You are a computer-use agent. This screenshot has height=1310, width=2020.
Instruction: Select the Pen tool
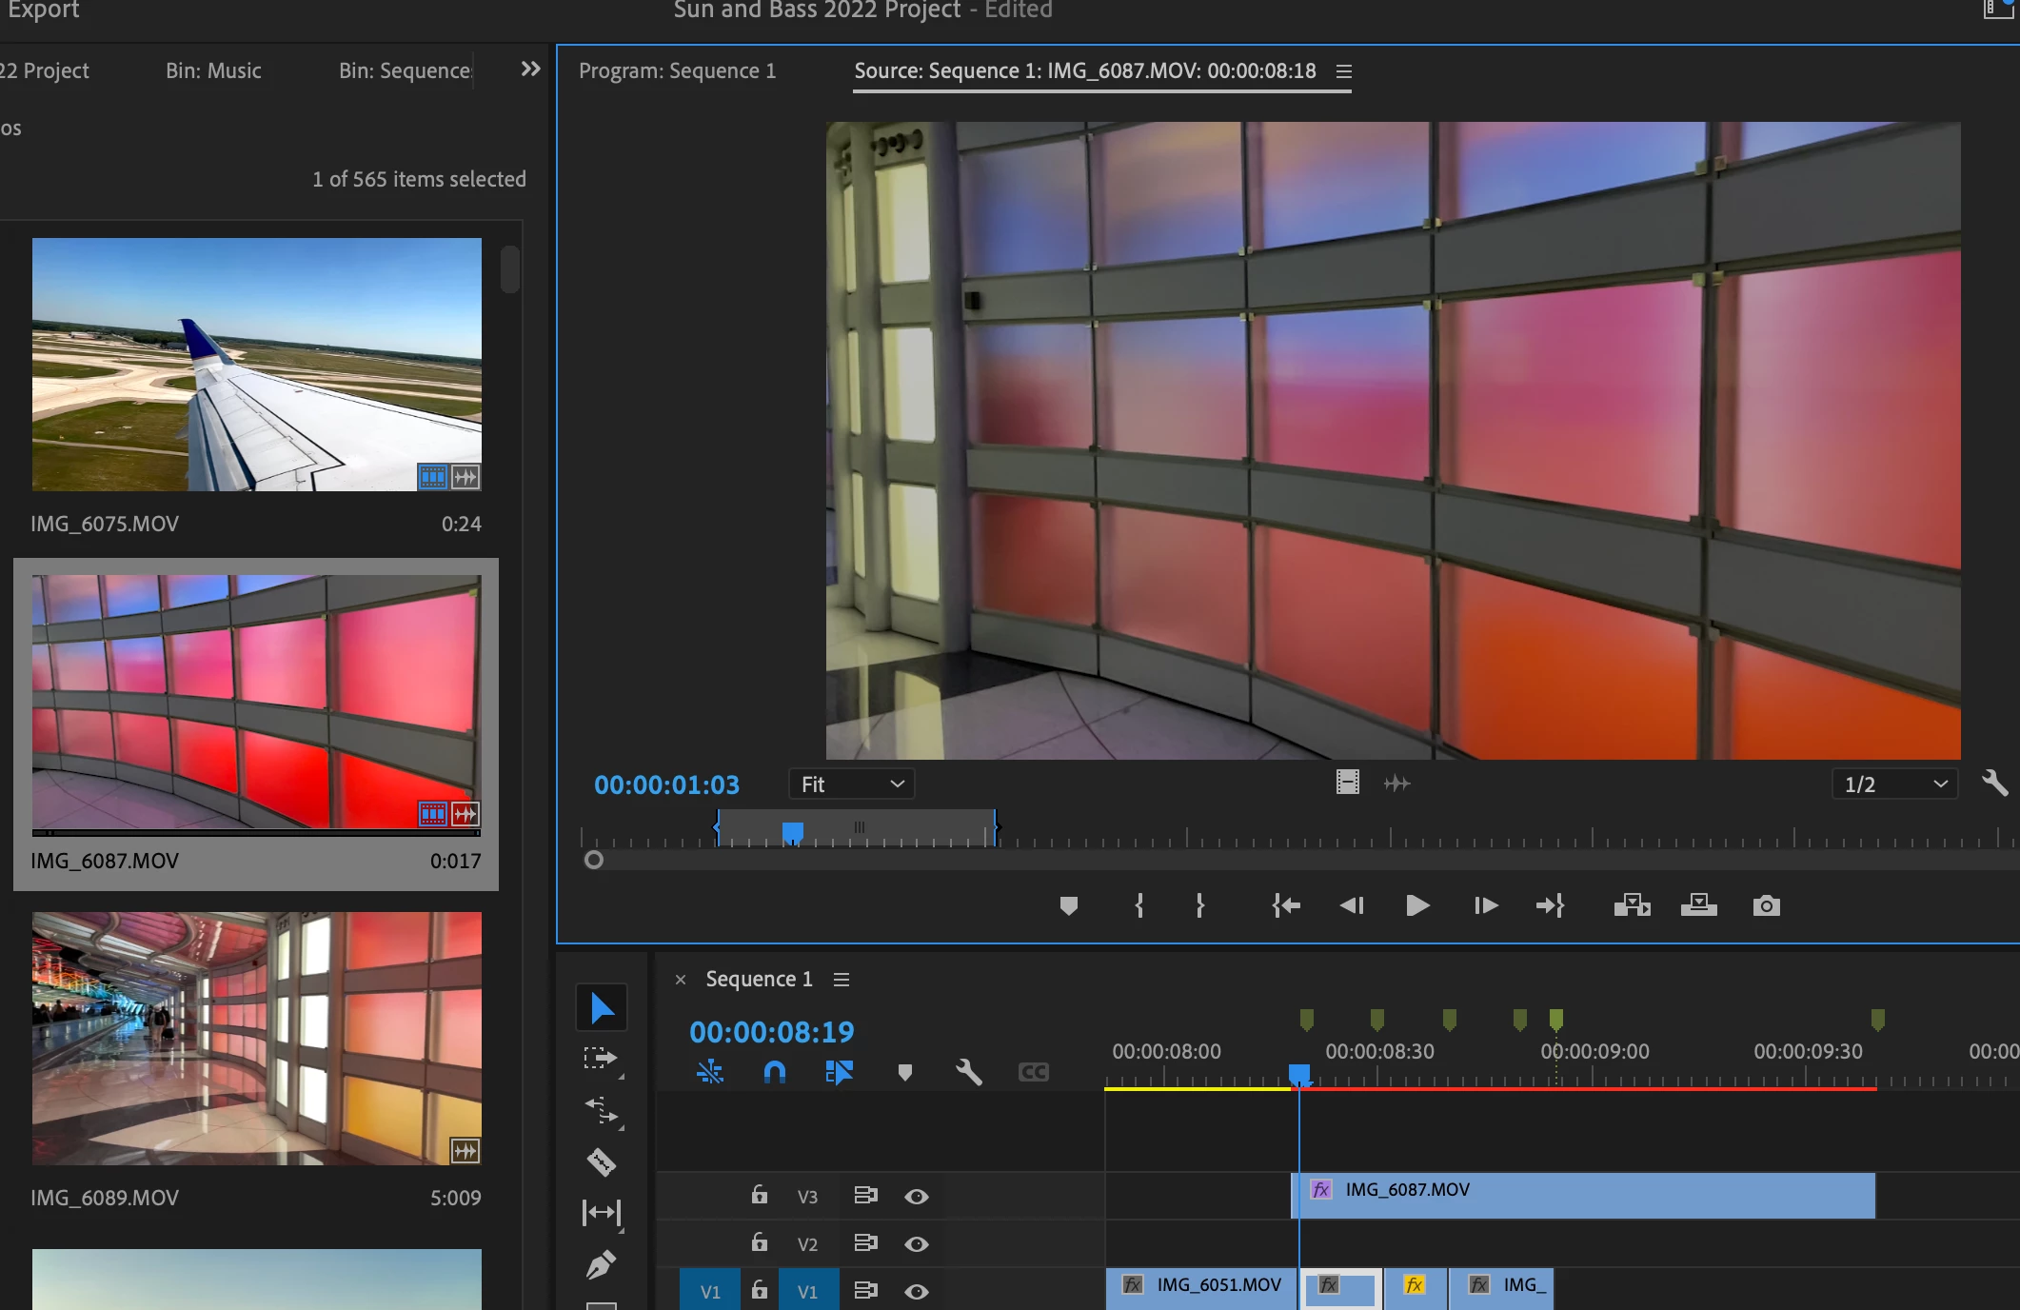tap(601, 1264)
